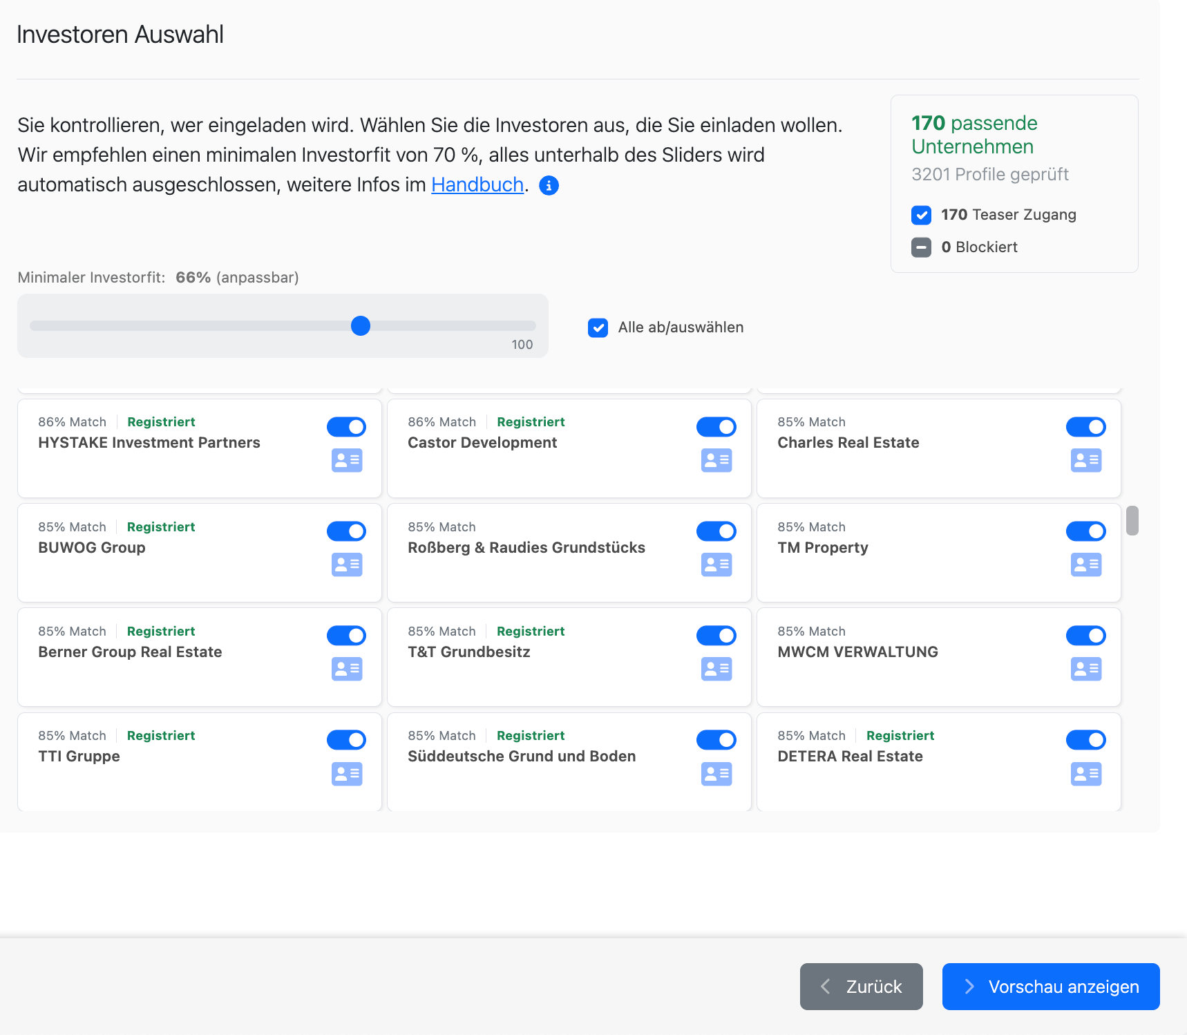Turn off the T&T Grundbesitz switch

pyautogui.click(x=716, y=636)
